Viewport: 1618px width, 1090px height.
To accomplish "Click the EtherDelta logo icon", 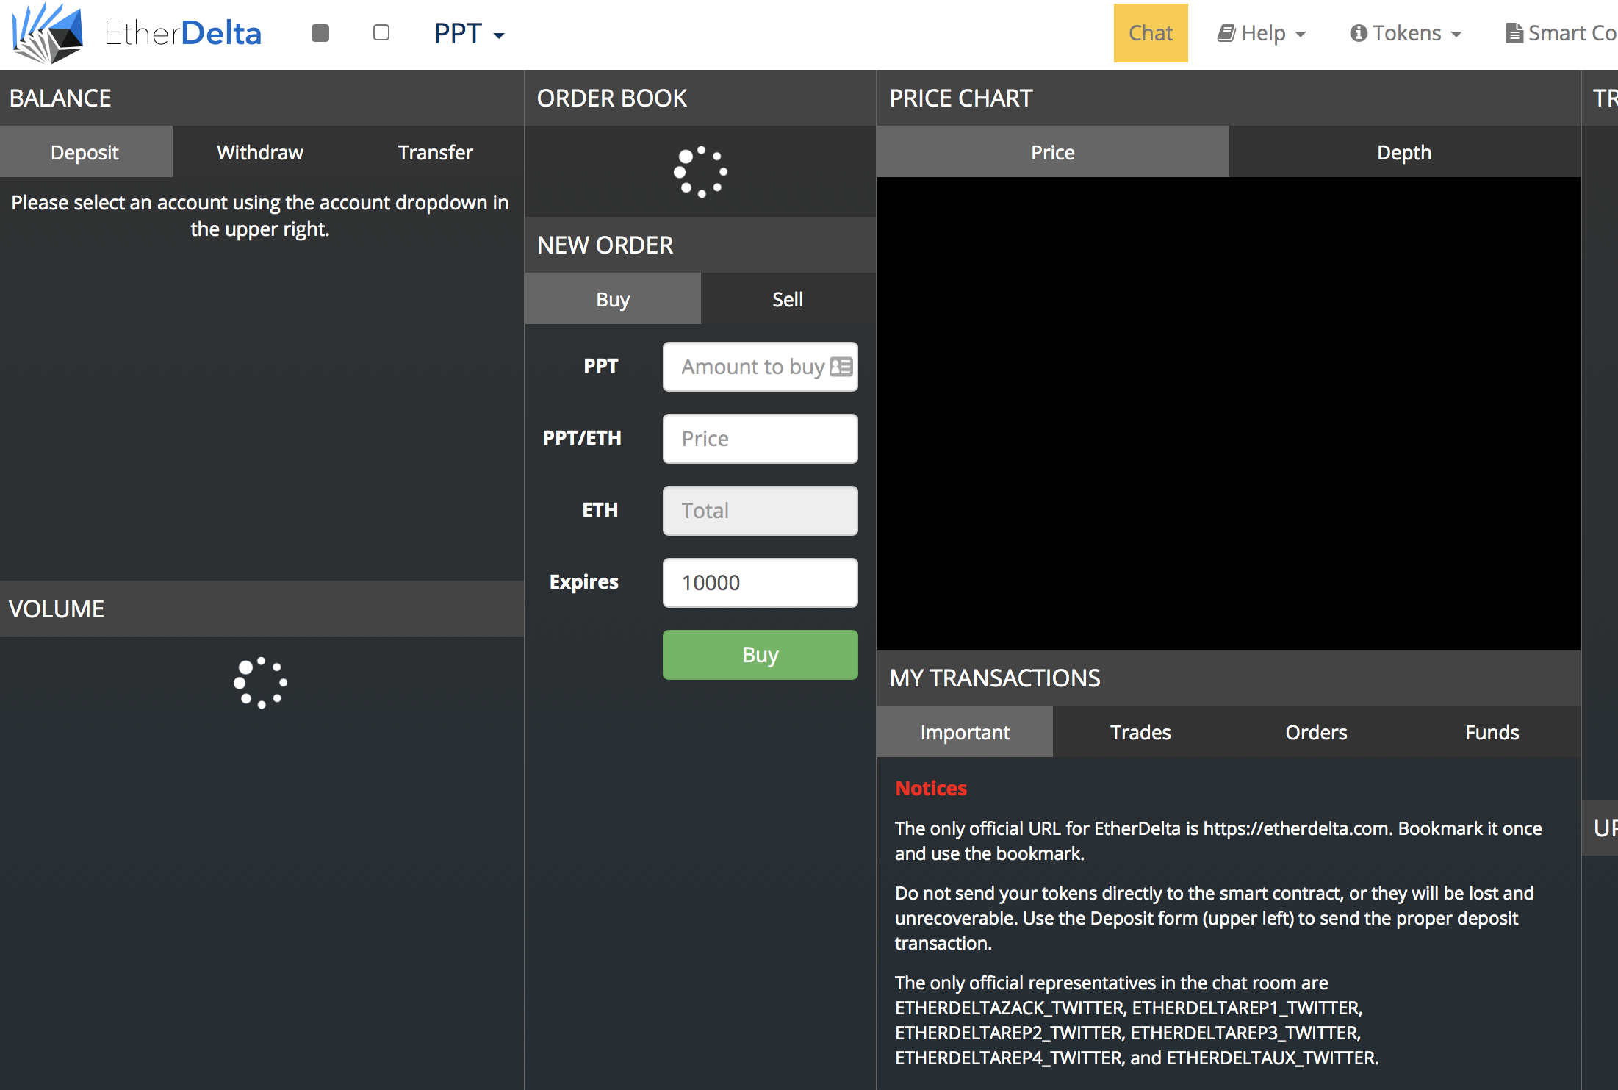I will click(x=47, y=33).
